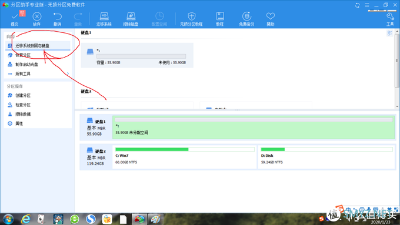Select 迁移系统到固态硬盘 wizard
This screenshot has height=225, width=400.
coord(38,46)
